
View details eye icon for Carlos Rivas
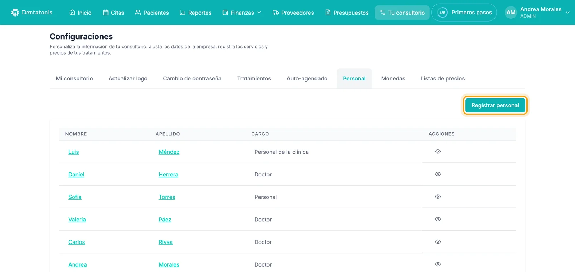438,242
